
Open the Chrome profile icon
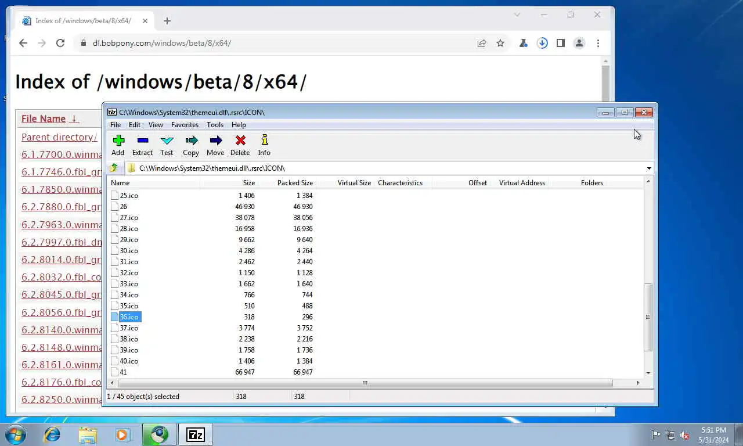[579, 43]
